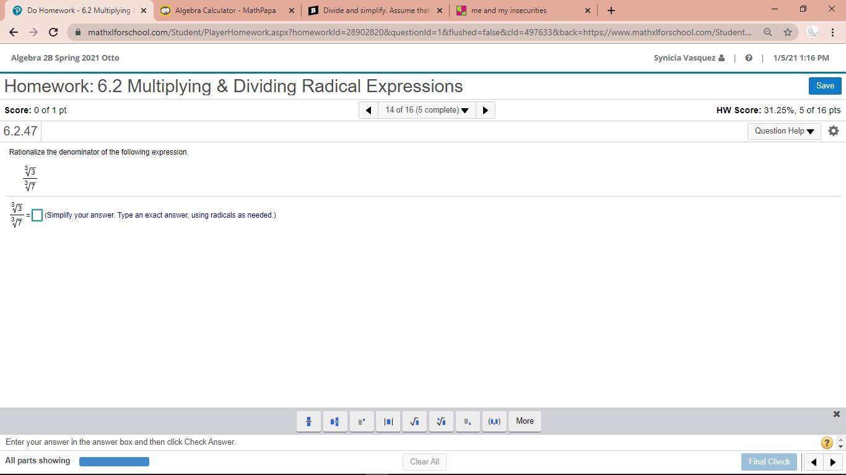The image size is (846, 475).
Task: Expand the '14 of 16 (5 complete)' question dropdown
Action: tap(427, 110)
